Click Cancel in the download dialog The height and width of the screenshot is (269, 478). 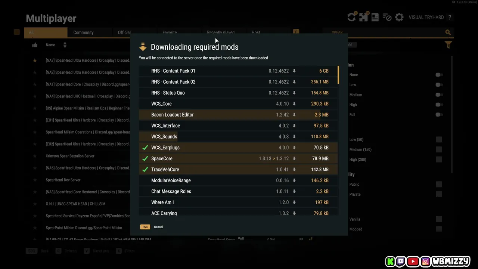(158, 227)
